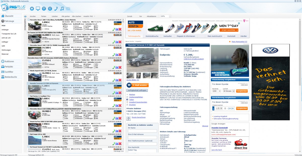
Task: Open settings via the gear icon
Action: click(32, 9)
